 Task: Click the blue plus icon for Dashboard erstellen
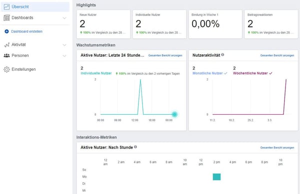6,31
